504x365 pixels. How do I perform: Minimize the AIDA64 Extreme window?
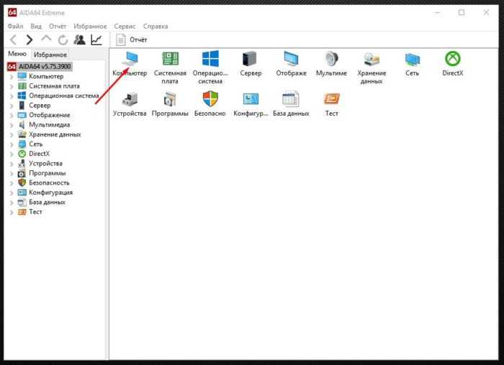coord(437,12)
